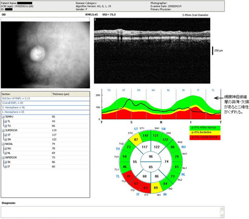
Task: Click the icon beside the ST row
Action: coord(6,135)
